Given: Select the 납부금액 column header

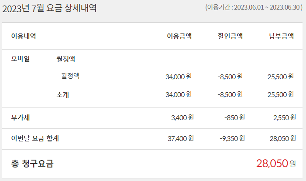Looking at the screenshot, I should [x=281, y=36].
